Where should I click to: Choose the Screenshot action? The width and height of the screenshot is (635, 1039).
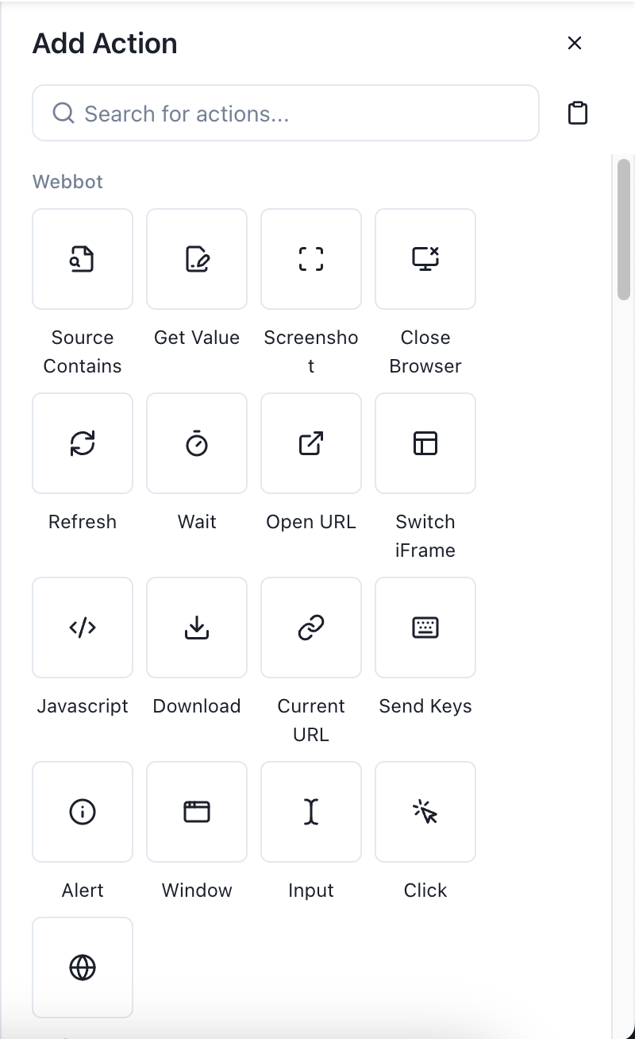(x=311, y=259)
